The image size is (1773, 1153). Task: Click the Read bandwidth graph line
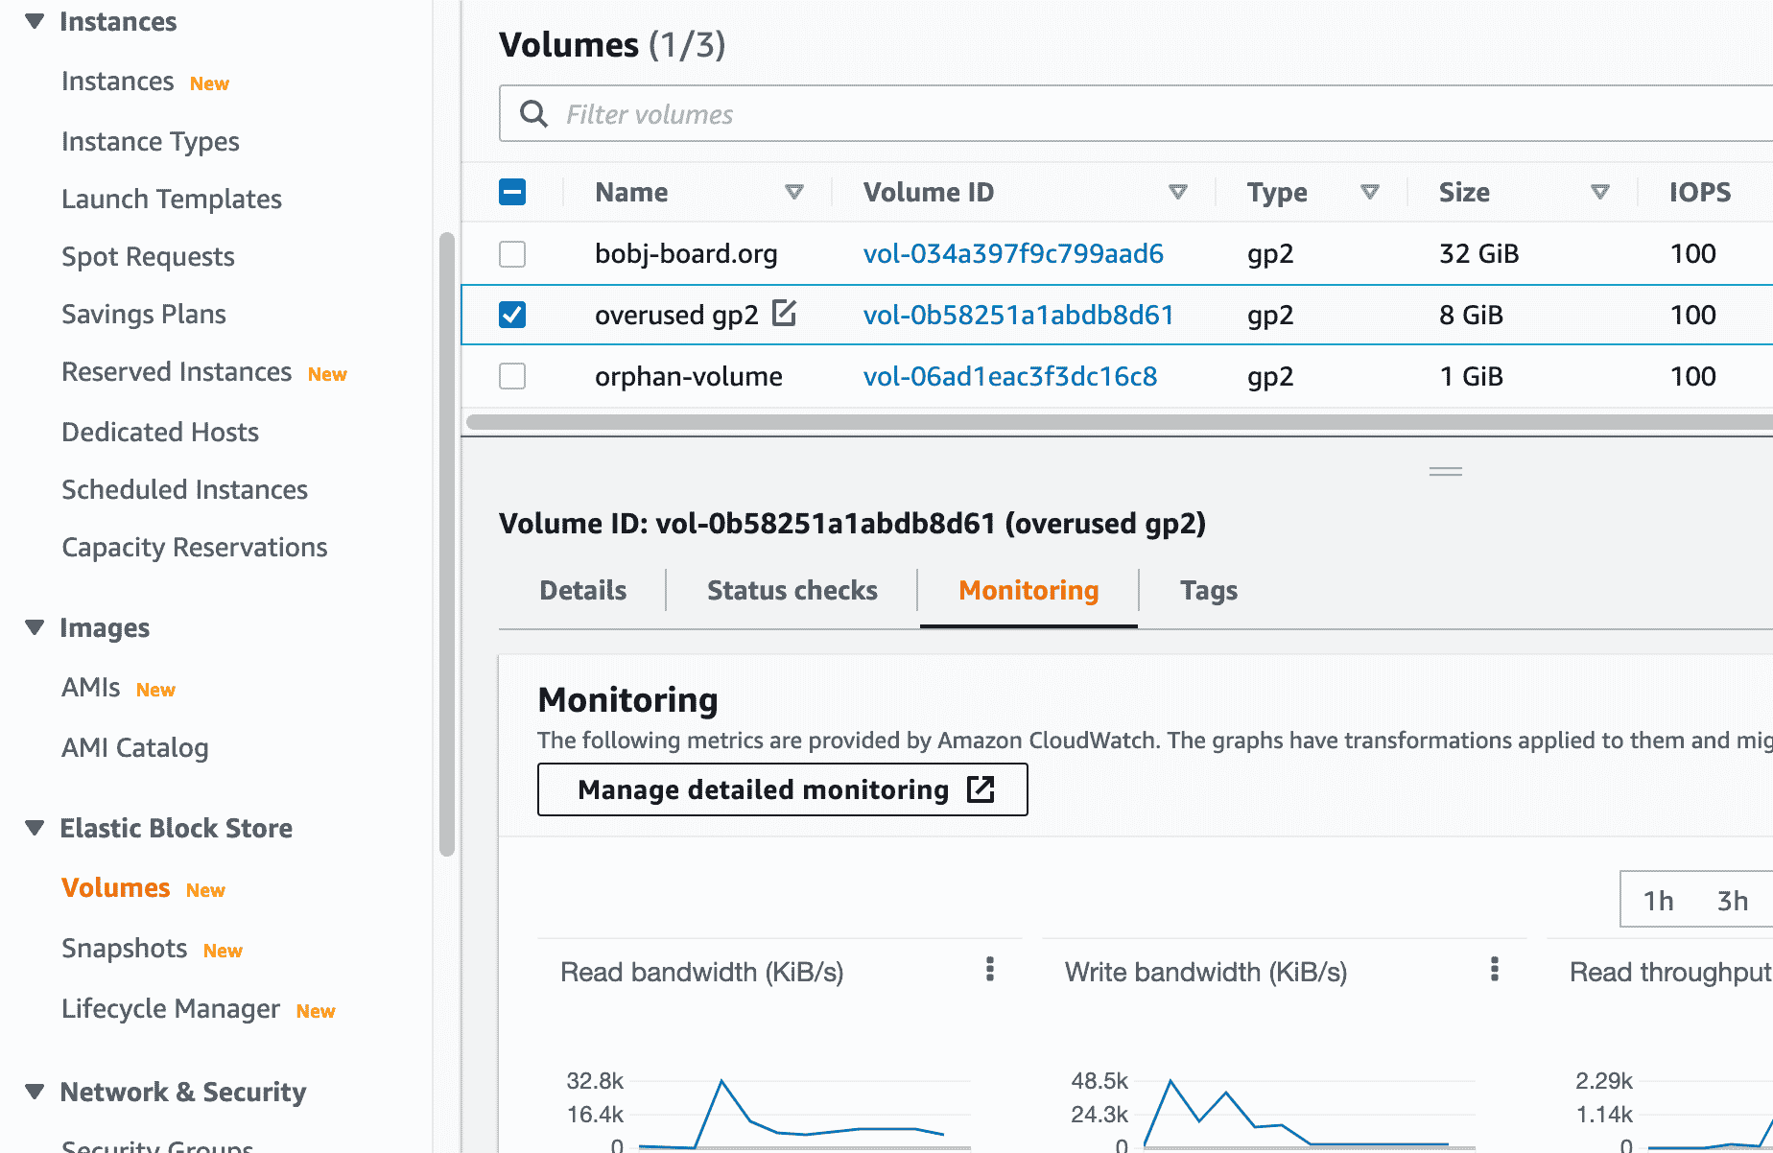point(792,1115)
